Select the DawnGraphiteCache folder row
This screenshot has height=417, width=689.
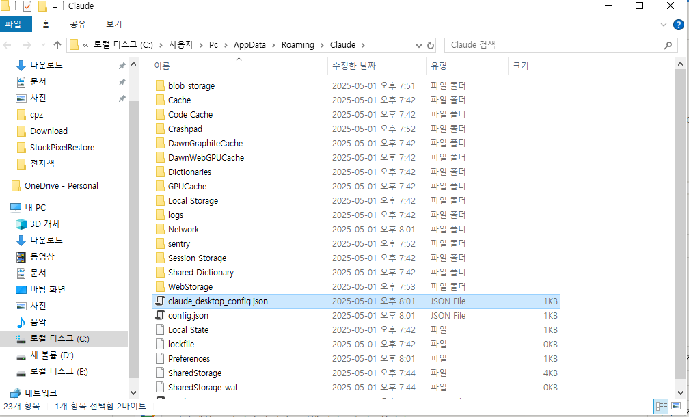point(356,144)
